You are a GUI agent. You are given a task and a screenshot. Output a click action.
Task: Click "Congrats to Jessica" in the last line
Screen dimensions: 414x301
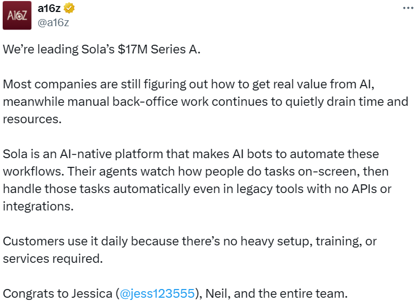coord(57,294)
